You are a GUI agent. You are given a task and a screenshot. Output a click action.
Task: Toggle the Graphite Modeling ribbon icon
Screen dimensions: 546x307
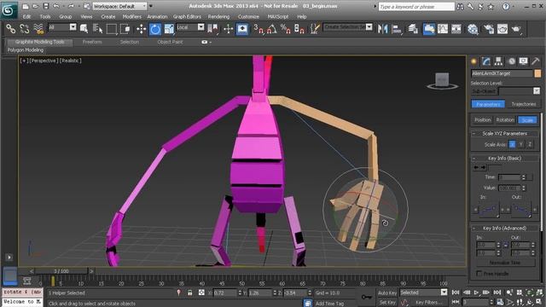tap(428, 28)
